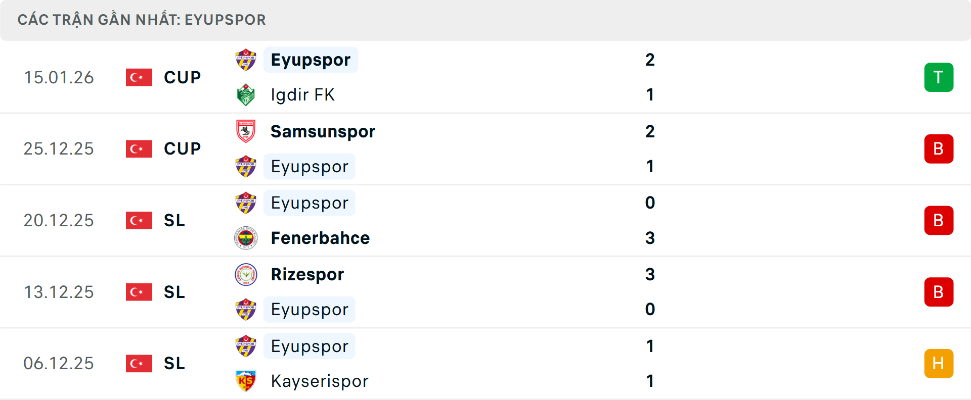Select the Fenerbahce club badge
Image resolution: width=971 pixels, height=400 pixels.
(246, 238)
